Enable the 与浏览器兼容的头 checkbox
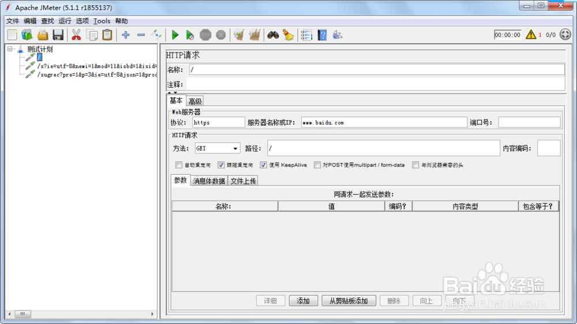Viewport: 577px width, 324px height. tap(415, 165)
